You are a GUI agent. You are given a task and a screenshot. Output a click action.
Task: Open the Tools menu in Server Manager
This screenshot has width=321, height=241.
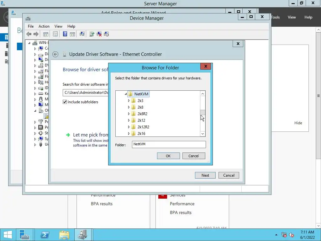[275, 17]
